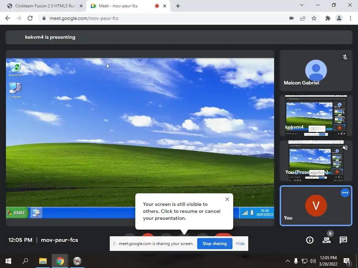Open meeting details info icon
Screen dimensions: 358x268
click(310, 240)
